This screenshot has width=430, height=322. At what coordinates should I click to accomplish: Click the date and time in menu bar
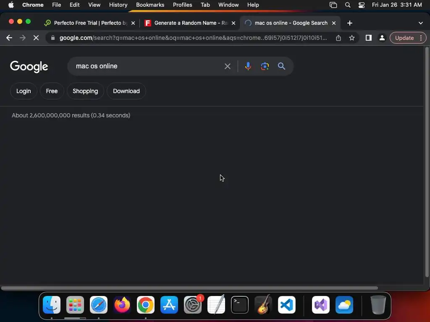point(397,5)
